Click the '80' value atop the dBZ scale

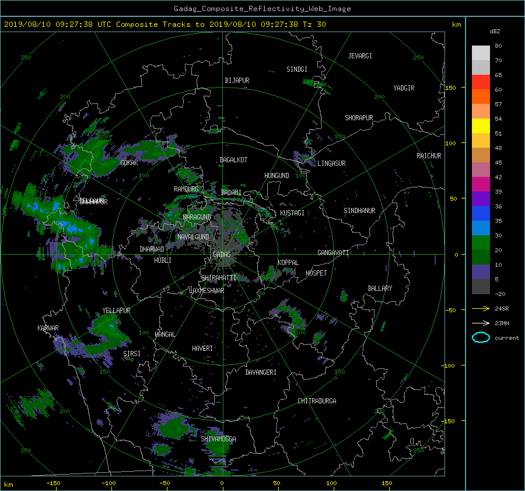coord(498,46)
